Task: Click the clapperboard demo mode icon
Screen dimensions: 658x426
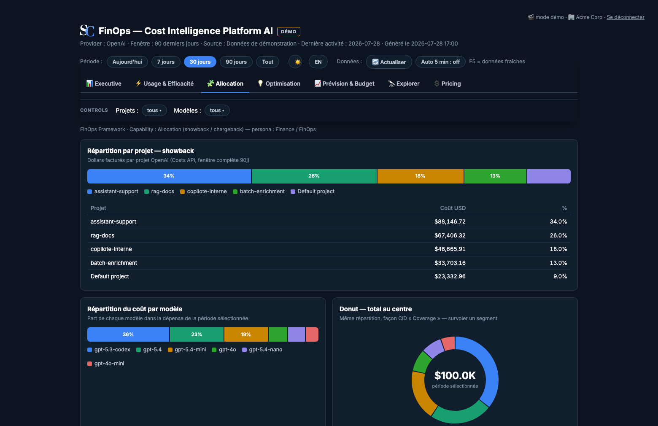Action: pos(531,17)
